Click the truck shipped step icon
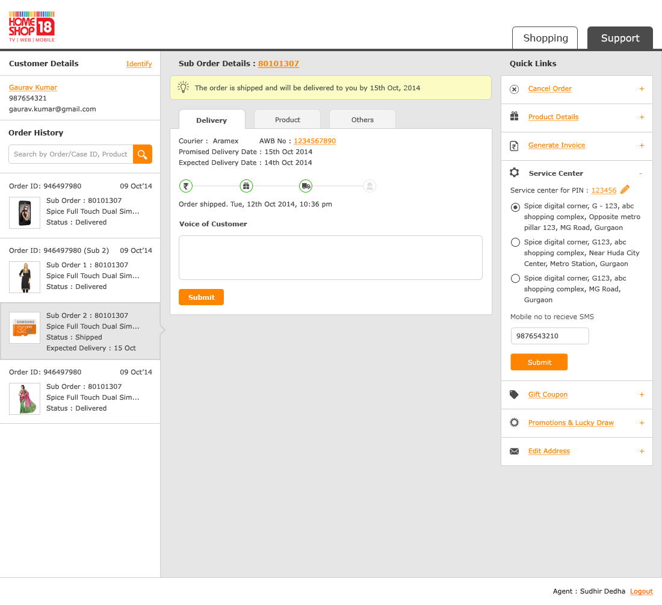Screen dimensions: 662x605 click(x=306, y=186)
